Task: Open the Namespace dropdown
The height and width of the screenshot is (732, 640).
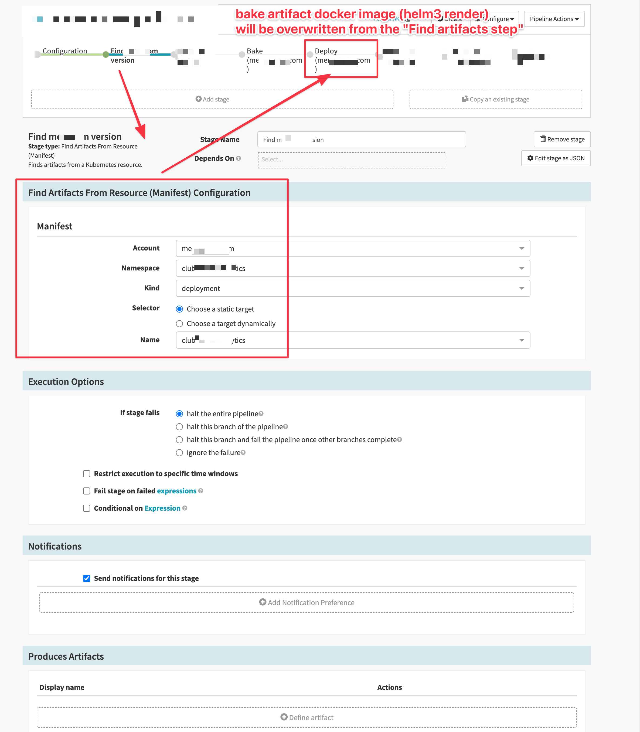Action: [x=353, y=268]
